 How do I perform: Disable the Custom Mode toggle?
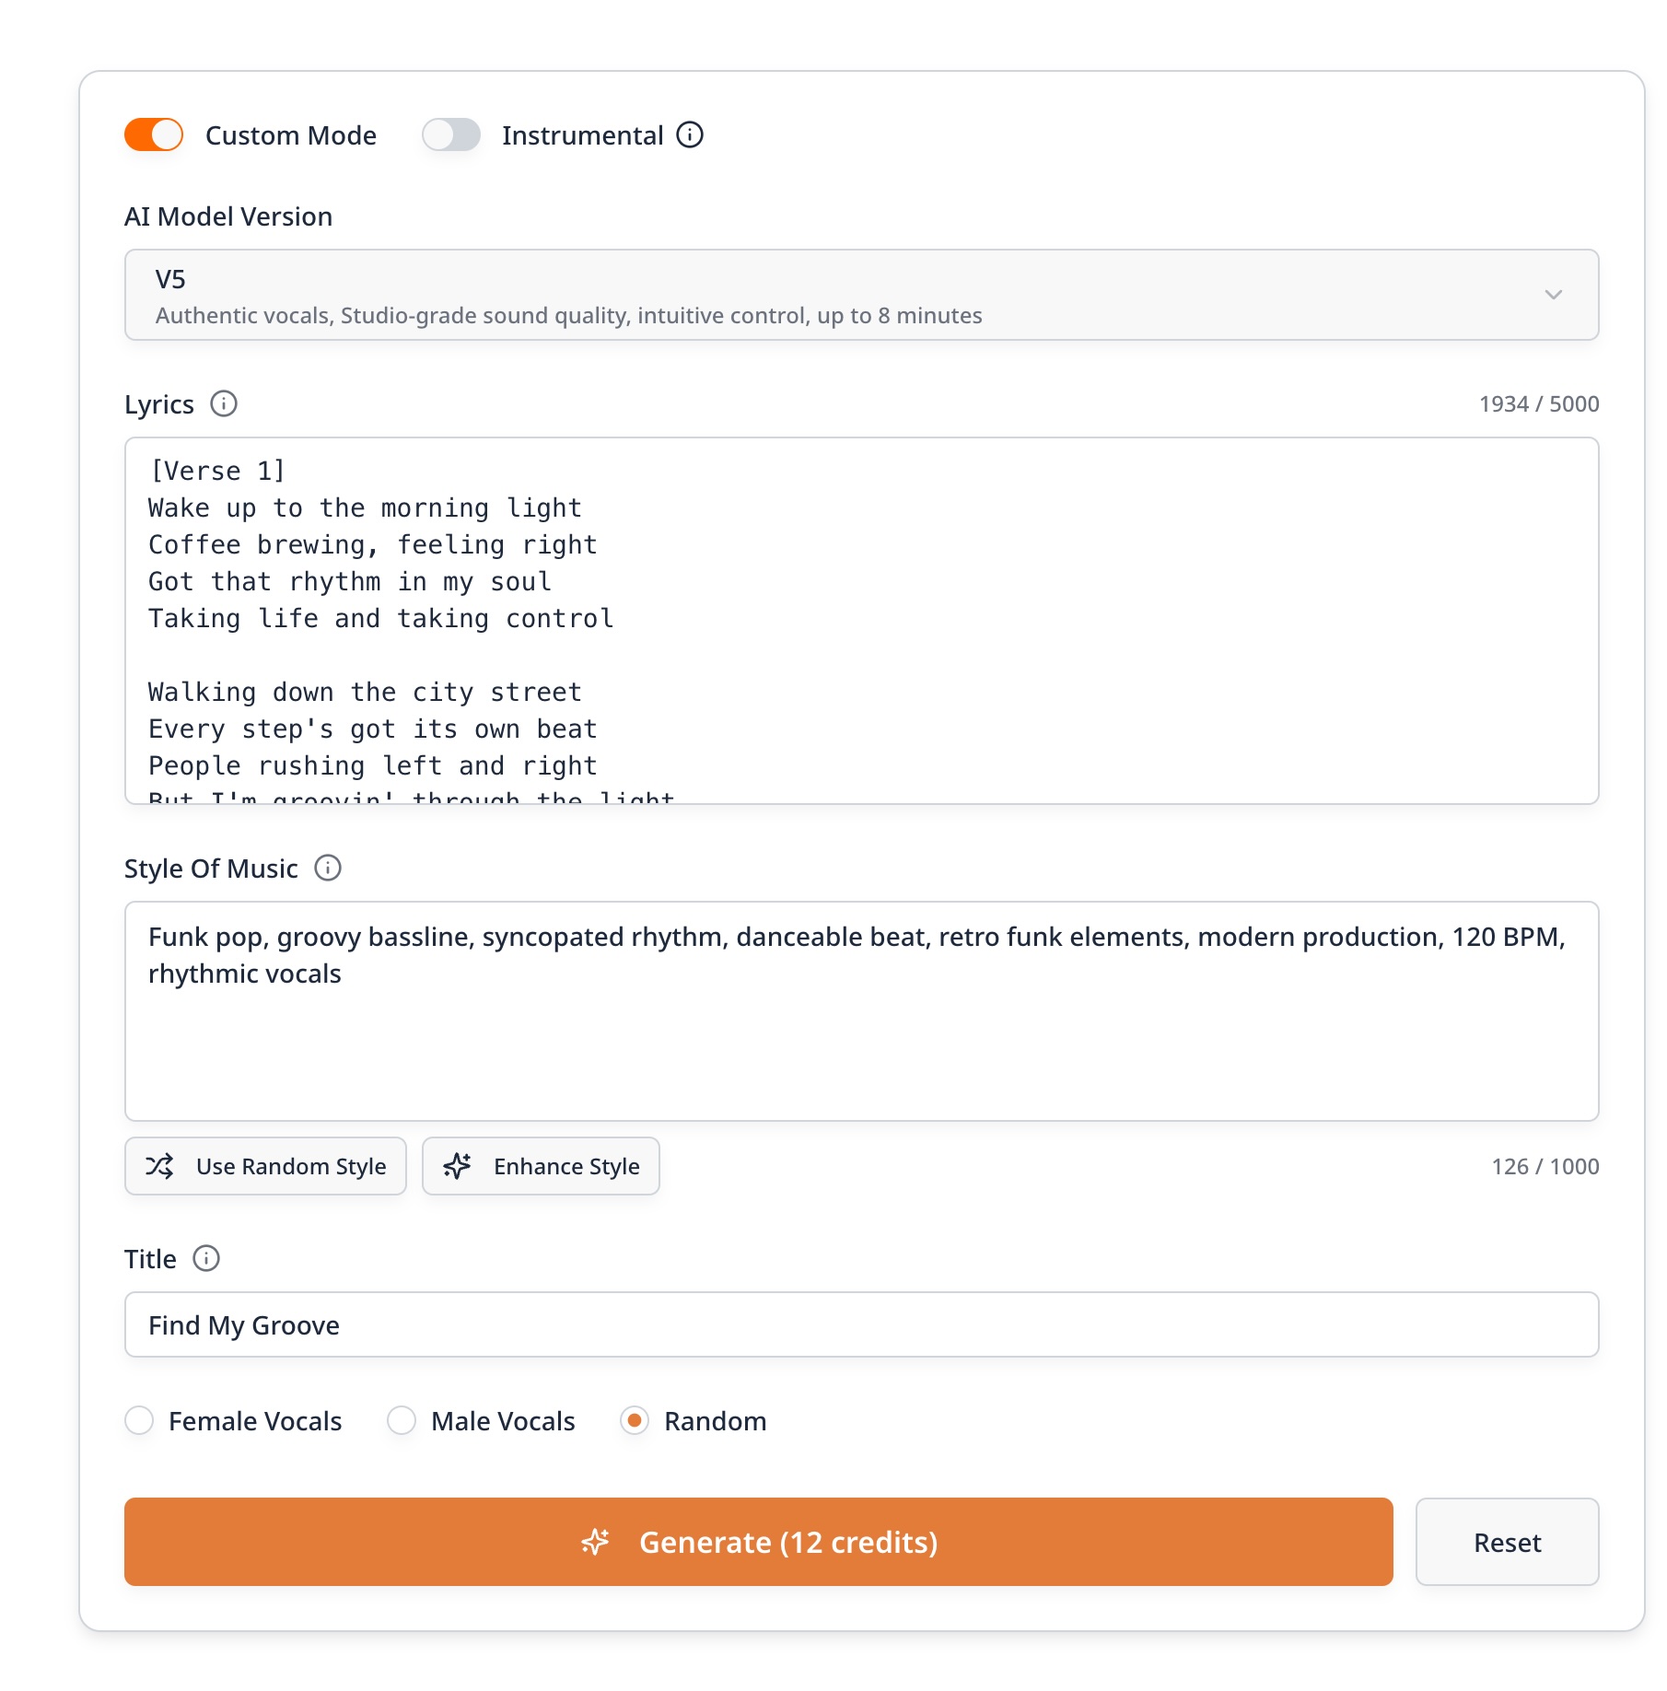click(x=154, y=135)
